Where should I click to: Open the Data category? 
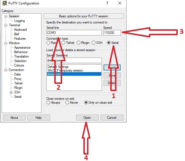point(17,74)
